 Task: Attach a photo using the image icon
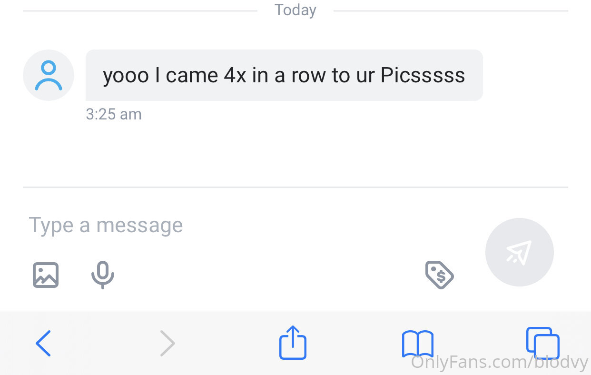46,275
